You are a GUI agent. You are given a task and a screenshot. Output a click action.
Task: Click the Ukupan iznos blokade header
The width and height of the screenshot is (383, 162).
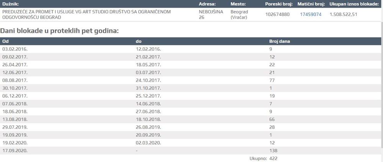354,4
